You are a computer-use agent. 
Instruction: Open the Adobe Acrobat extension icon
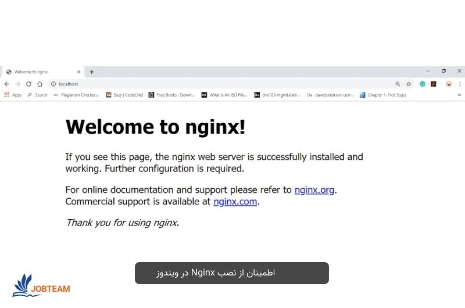[433, 84]
